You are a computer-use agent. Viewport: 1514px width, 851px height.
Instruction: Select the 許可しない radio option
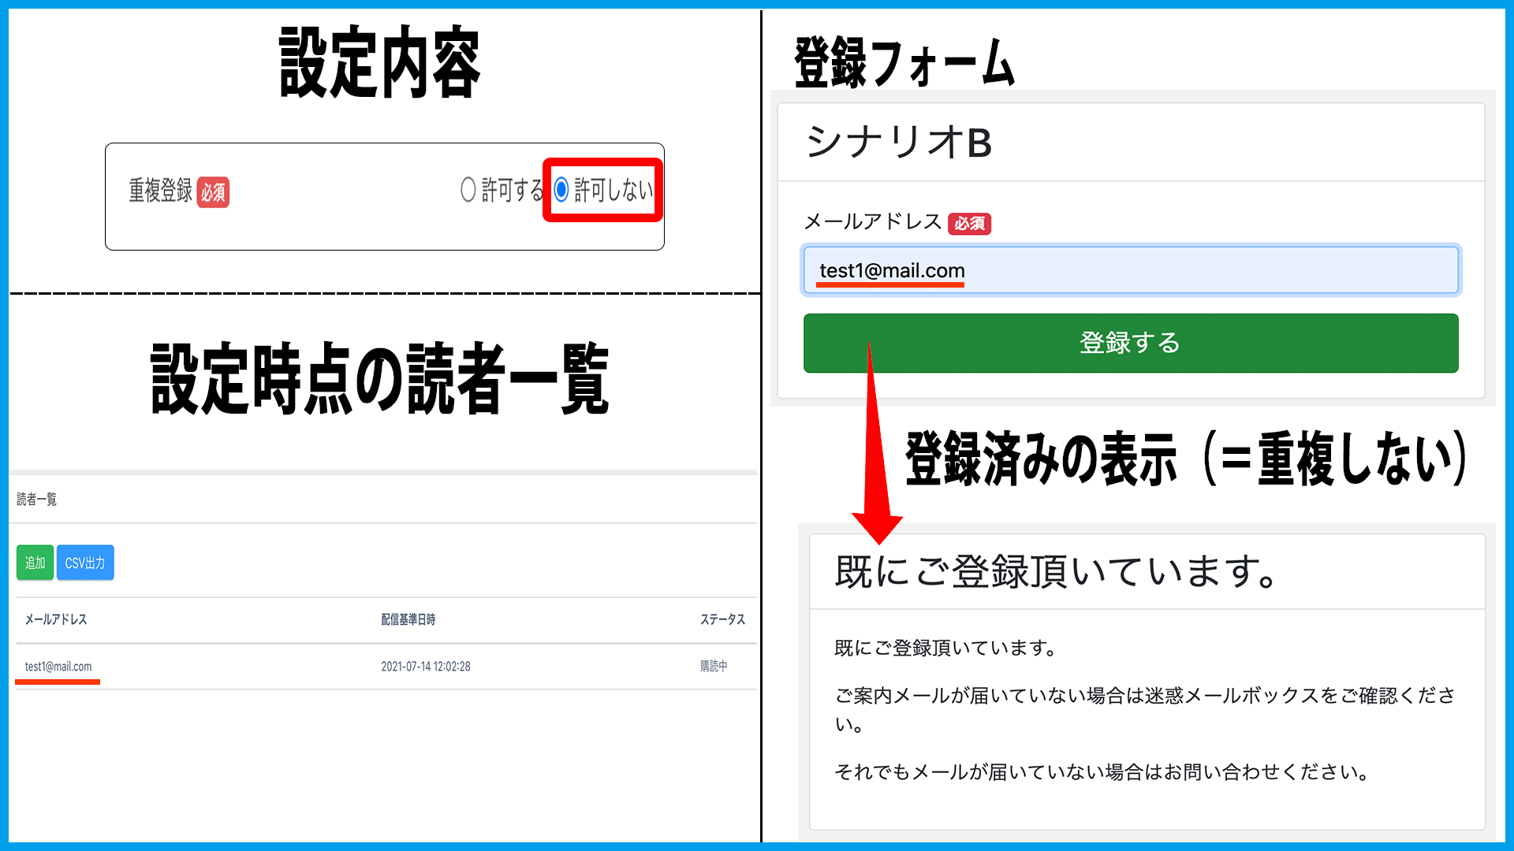click(561, 190)
